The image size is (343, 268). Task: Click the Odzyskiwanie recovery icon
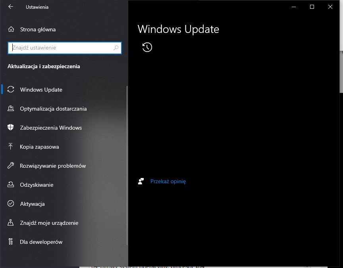pos(11,185)
